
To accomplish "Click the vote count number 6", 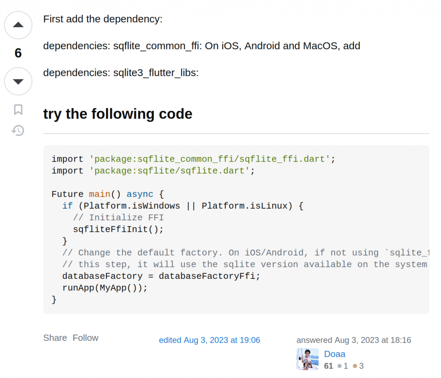I will [18, 53].
